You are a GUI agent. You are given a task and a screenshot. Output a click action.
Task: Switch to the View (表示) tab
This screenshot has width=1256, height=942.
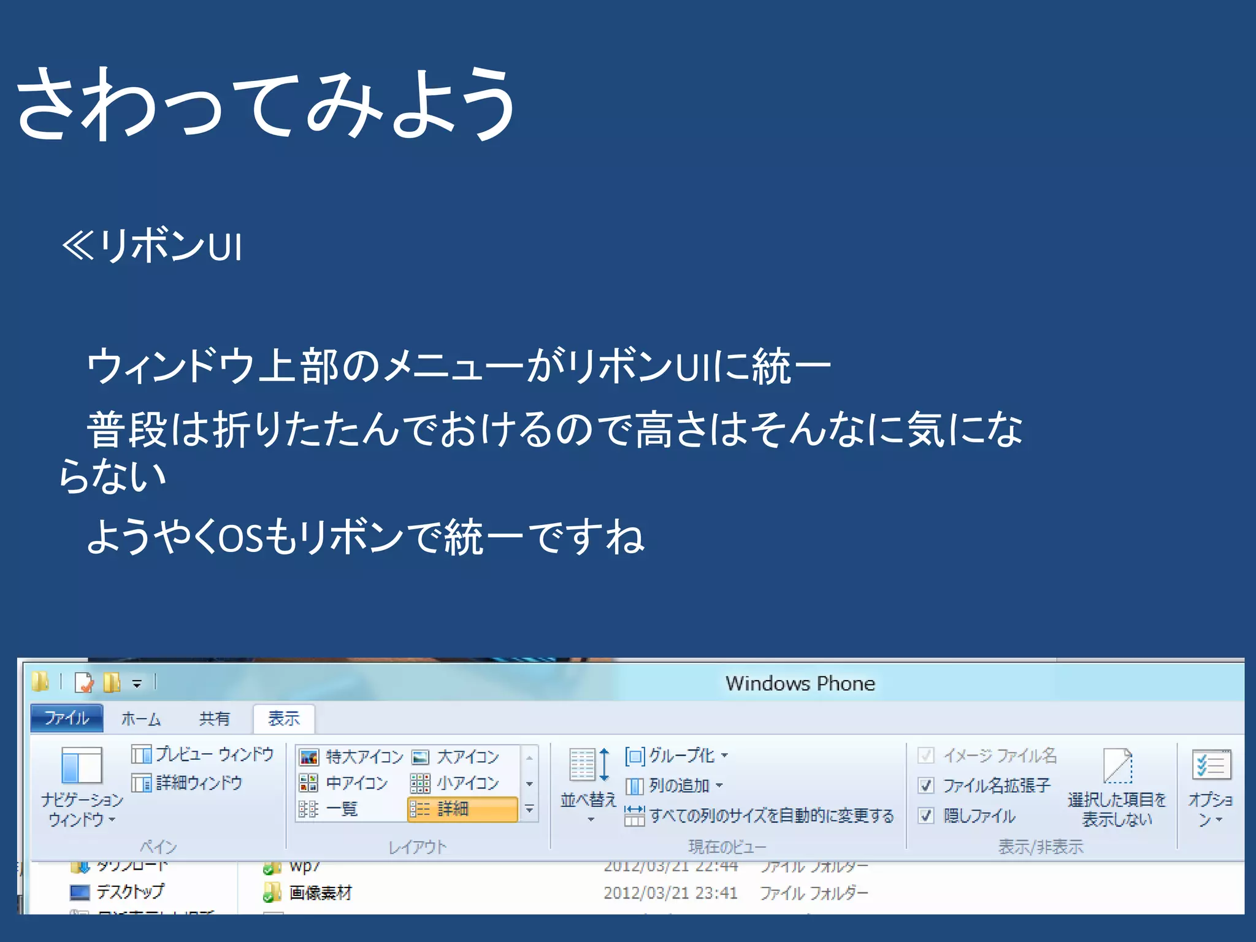click(x=284, y=719)
